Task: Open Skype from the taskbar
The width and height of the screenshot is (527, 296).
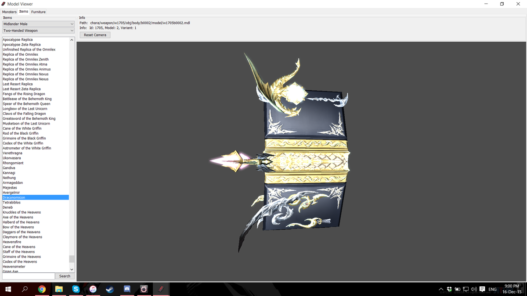Action: (x=76, y=289)
